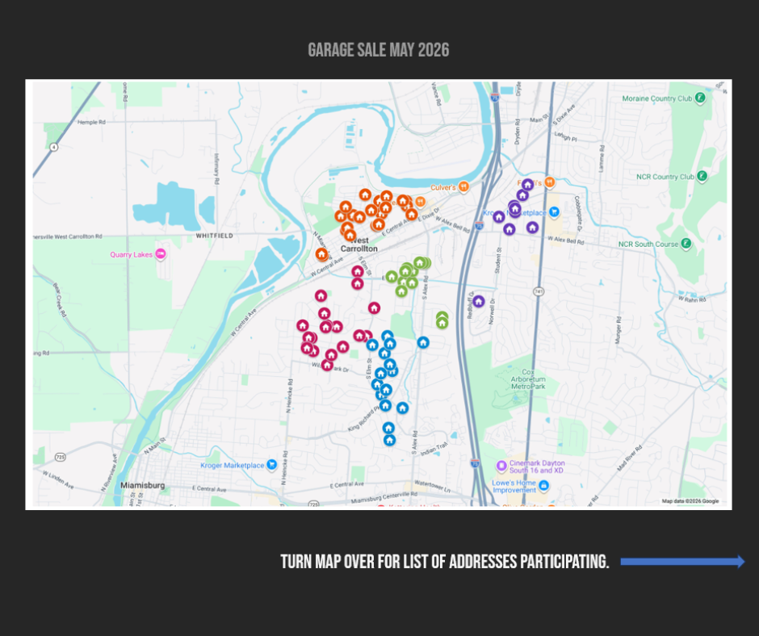The height and width of the screenshot is (636, 759).
Task: Click the blue arrow pointing right
Action: pos(682,562)
